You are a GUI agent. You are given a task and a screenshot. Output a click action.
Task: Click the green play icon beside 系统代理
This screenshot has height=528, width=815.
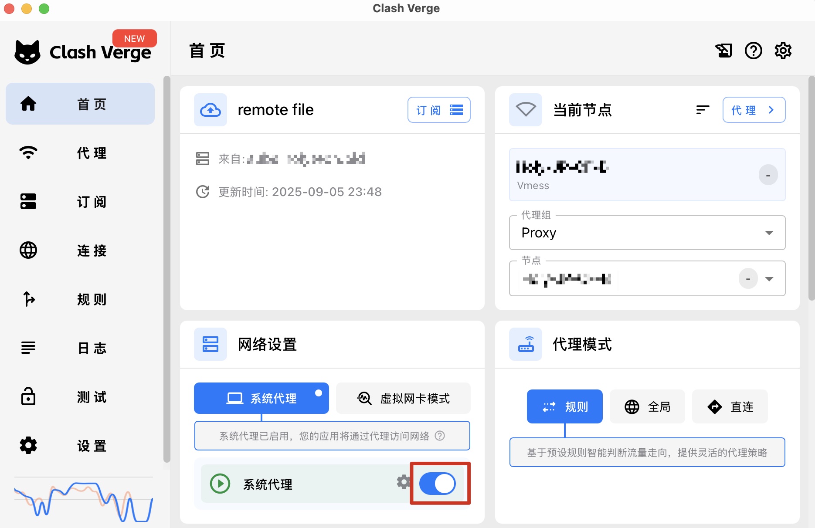(220, 484)
